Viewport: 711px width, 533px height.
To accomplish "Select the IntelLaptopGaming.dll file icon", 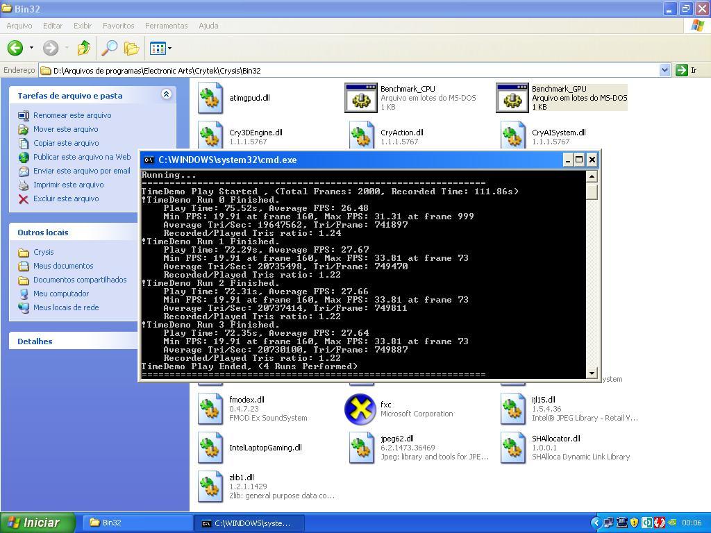I will point(210,448).
